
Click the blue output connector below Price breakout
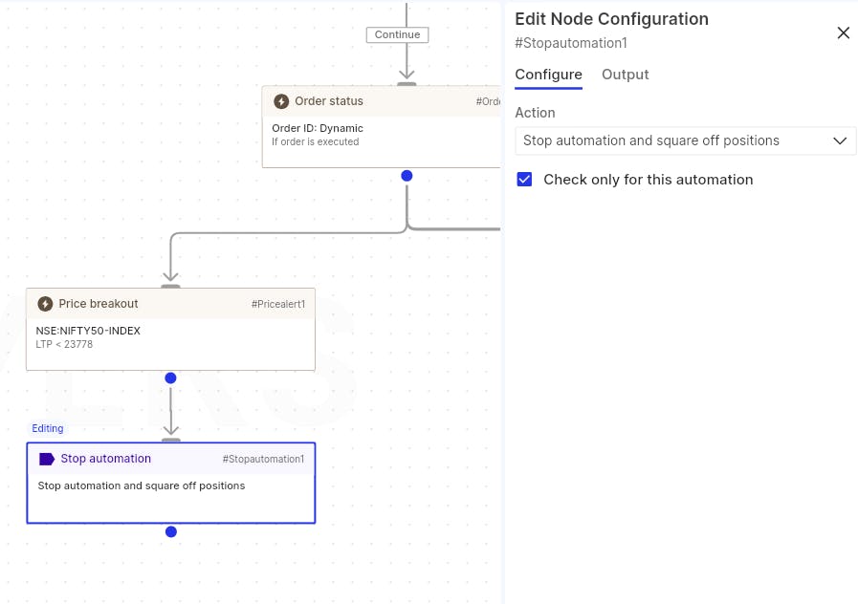click(x=170, y=377)
